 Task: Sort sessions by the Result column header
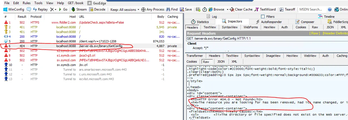(x=22, y=17)
